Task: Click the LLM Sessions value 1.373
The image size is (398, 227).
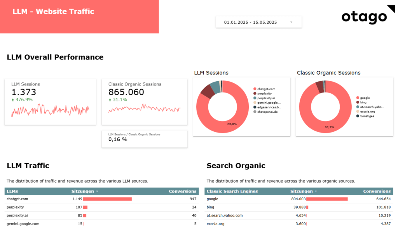Action: coord(24,92)
